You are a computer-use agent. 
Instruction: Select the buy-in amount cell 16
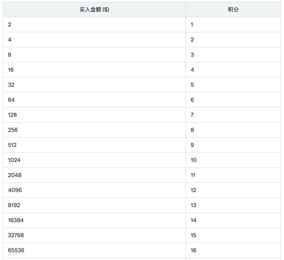click(x=94, y=70)
